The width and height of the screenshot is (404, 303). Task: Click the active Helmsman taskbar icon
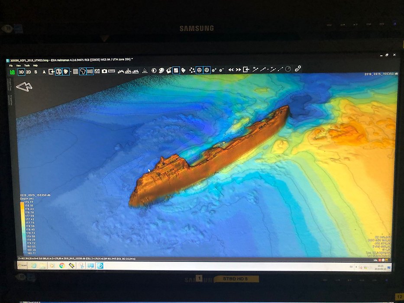click(x=100, y=266)
